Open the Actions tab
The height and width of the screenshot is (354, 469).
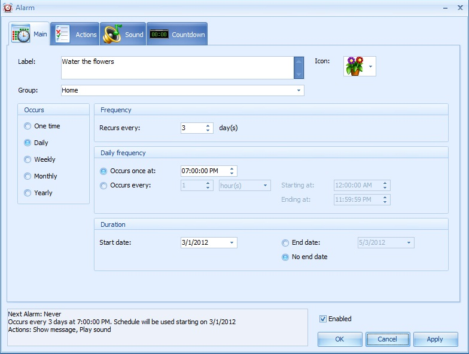(x=75, y=34)
